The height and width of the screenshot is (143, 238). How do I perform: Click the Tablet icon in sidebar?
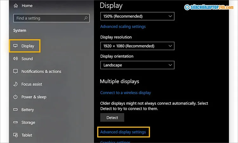click(15, 135)
